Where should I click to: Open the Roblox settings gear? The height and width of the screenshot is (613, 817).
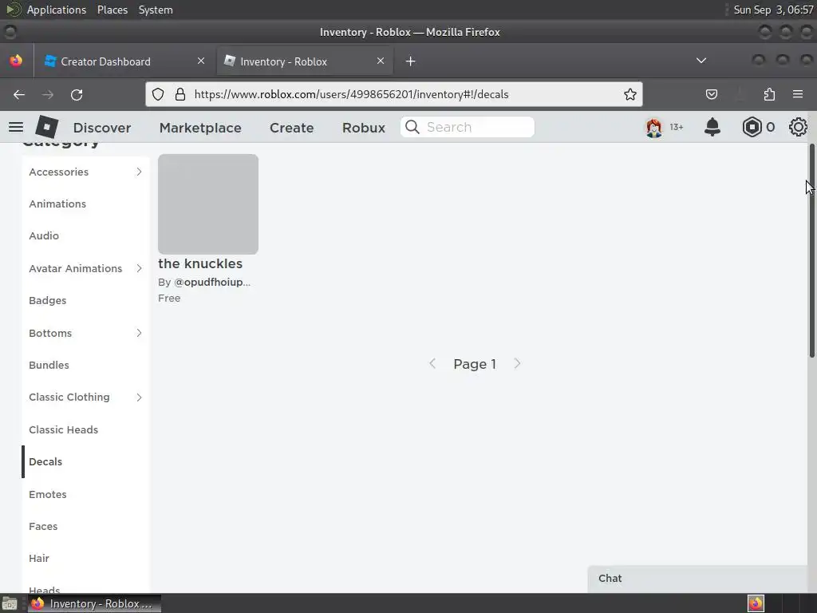798,127
